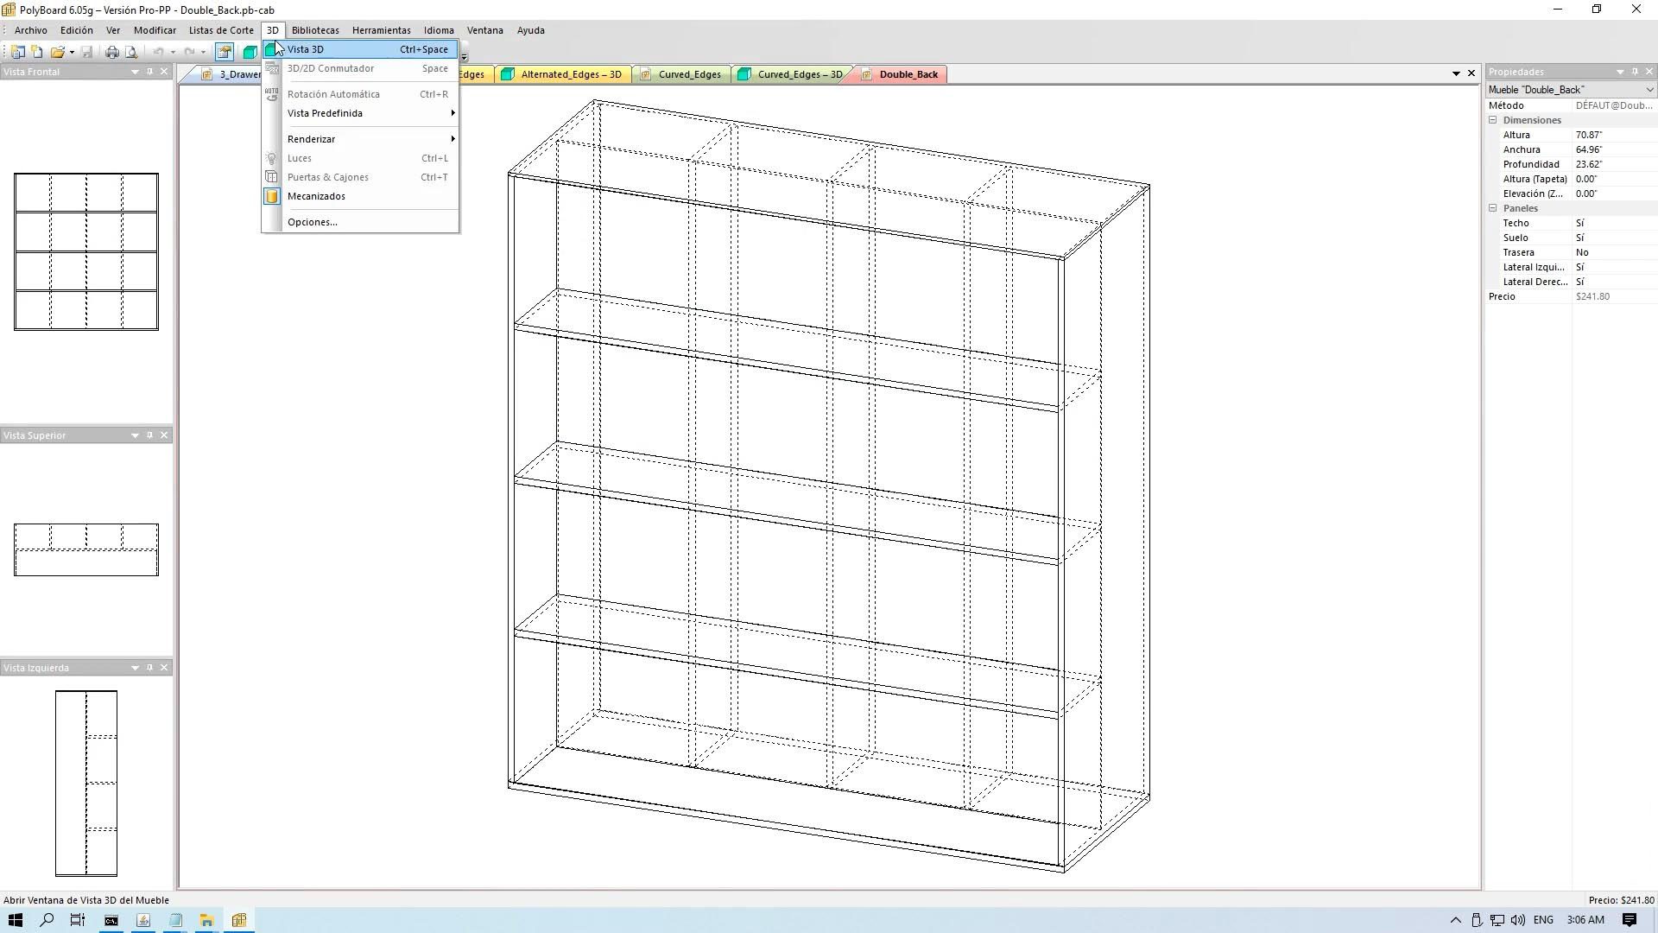
Task: Click the Vista Frontal cabinet thumbnail
Action: 86,251
